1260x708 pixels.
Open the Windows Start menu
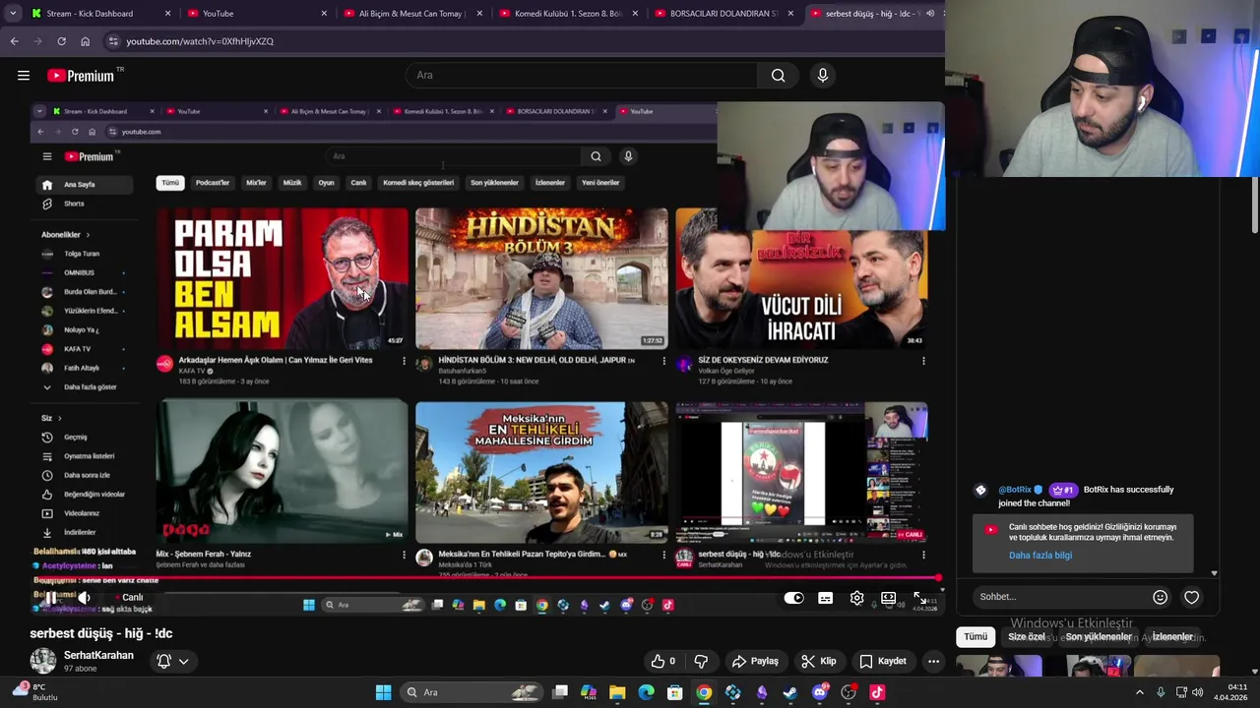pyautogui.click(x=383, y=692)
